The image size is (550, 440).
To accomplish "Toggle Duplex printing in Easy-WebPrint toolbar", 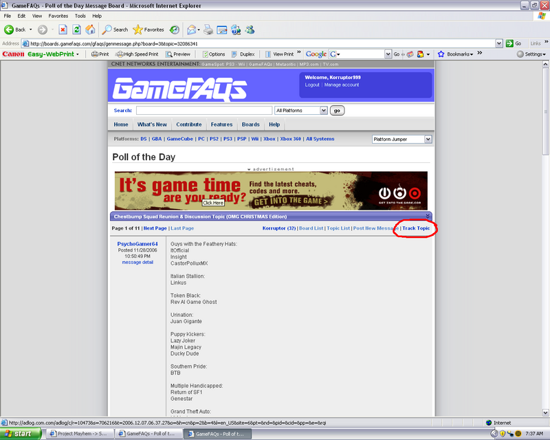I will [x=243, y=54].
